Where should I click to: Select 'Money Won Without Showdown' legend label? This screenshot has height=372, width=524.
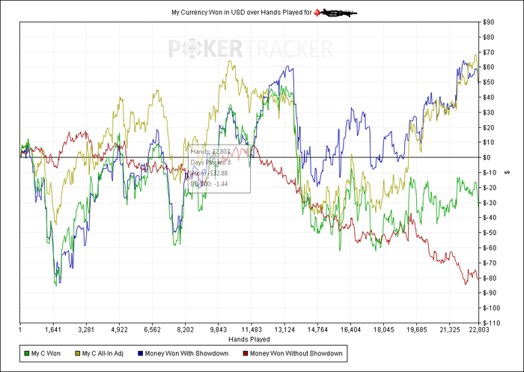pos(296,353)
